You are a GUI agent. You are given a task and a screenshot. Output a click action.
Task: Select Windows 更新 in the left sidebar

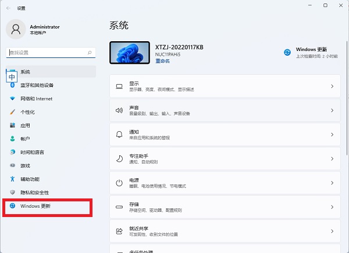click(x=35, y=206)
